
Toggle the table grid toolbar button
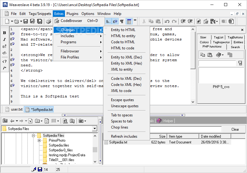click(x=129, y=21)
